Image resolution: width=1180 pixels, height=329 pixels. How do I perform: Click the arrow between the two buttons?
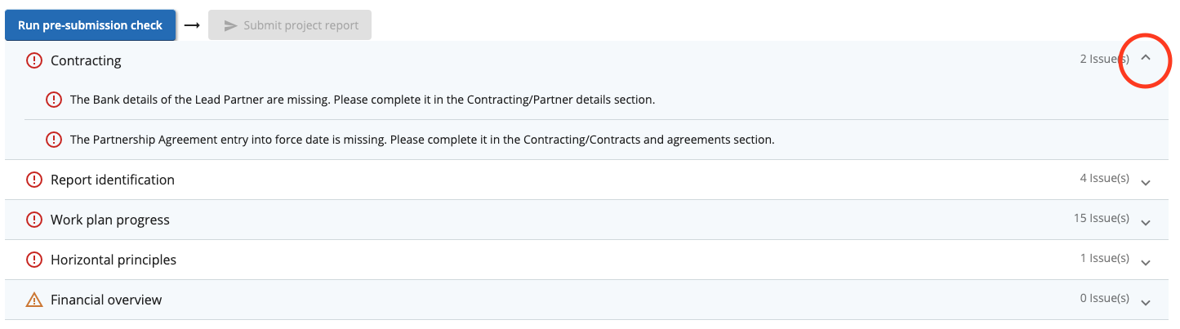[x=192, y=25]
